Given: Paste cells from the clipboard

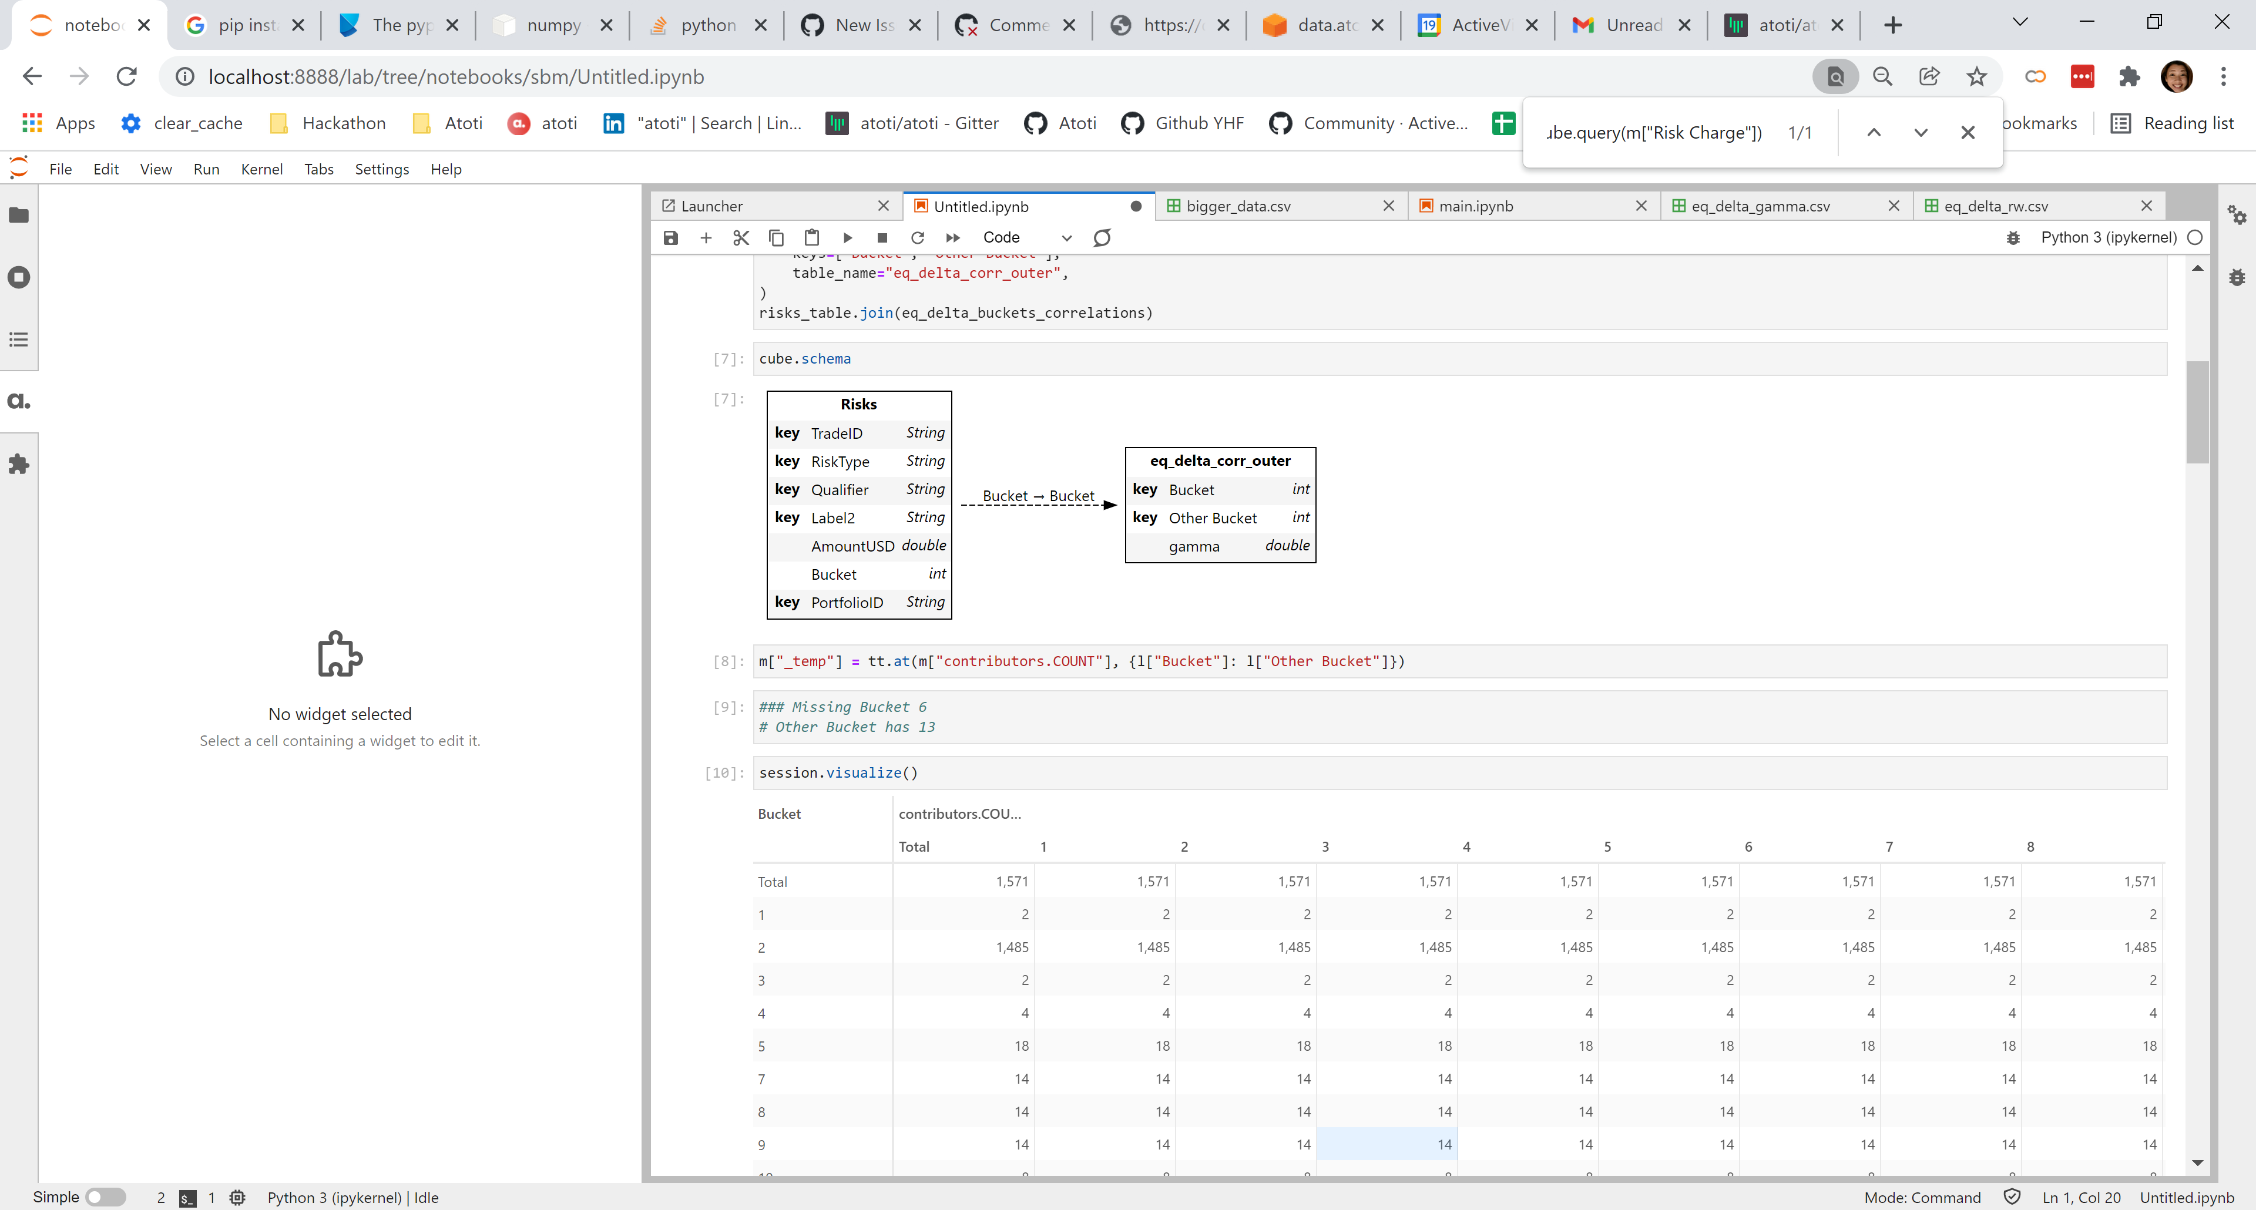Looking at the screenshot, I should pyautogui.click(x=811, y=237).
